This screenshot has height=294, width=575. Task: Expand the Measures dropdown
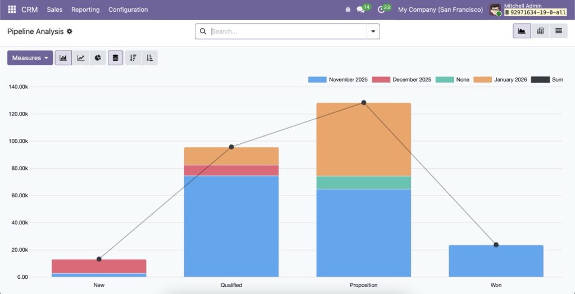click(x=30, y=58)
